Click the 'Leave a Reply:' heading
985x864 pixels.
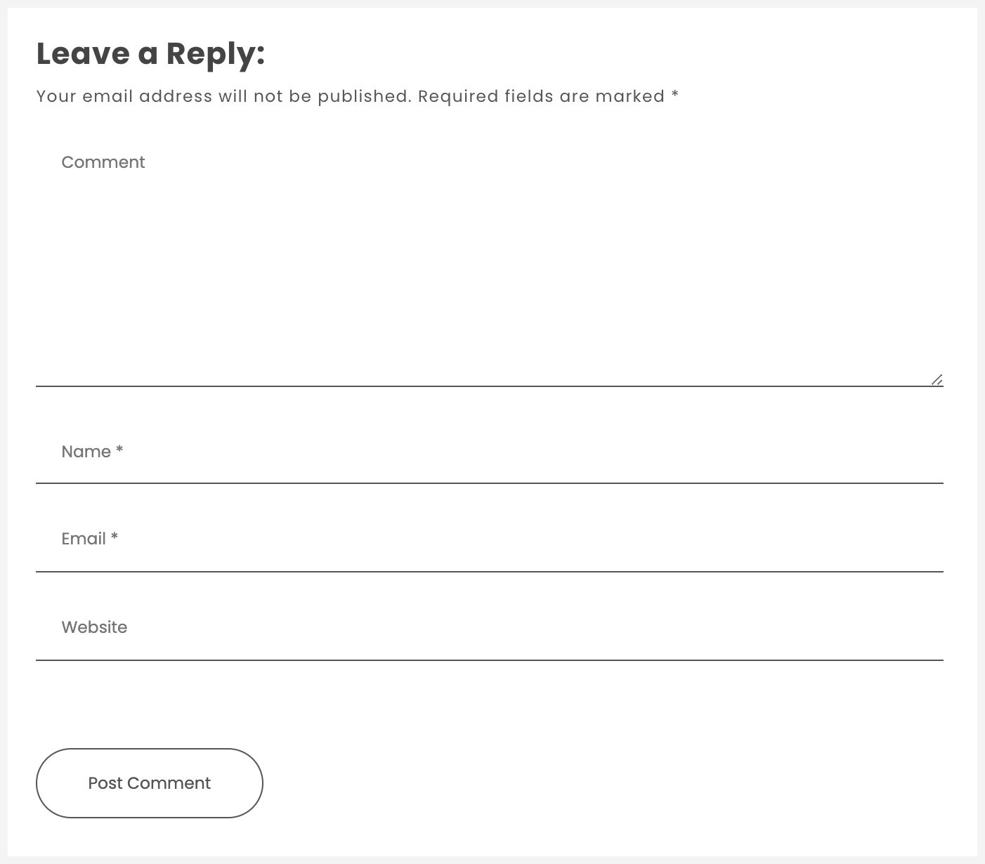(150, 54)
